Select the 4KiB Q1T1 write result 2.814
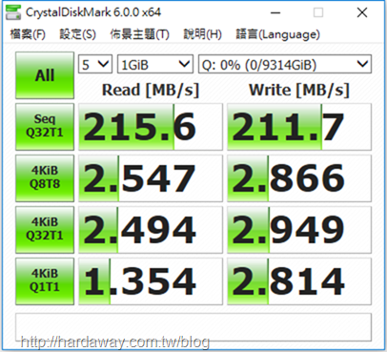The height and width of the screenshot is (352, 387). [x=299, y=281]
